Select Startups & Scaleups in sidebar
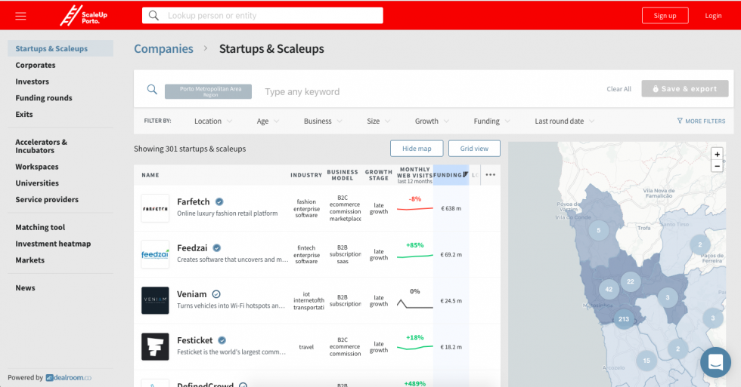 click(x=60, y=48)
